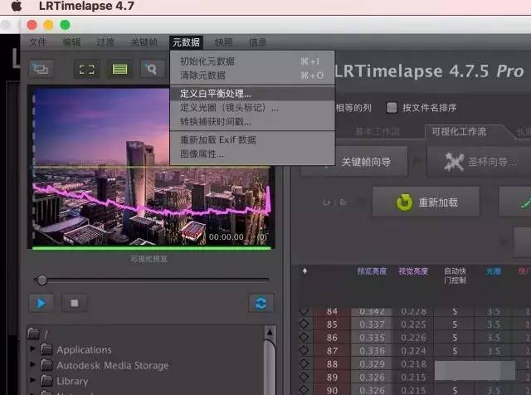Screen dimensions: 531x395
Task: Click the green list view icon
Action: (x=119, y=69)
